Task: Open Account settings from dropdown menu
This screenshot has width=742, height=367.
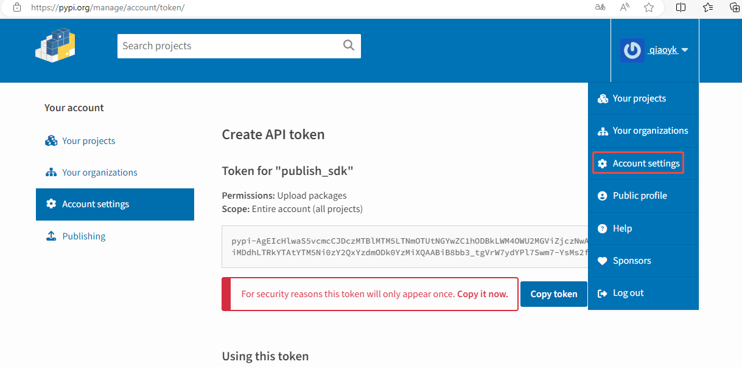Action: coord(646,163)
